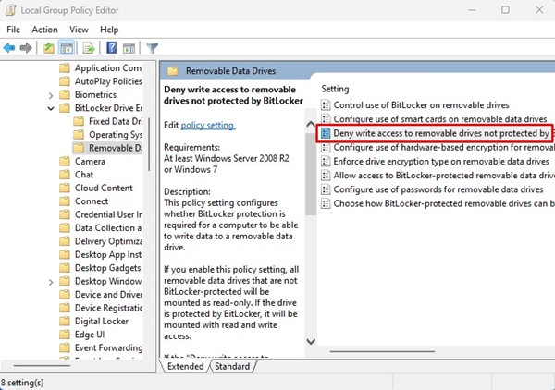The image size is (555, 390).
Task: Collapse the BitLocker Drive Encryption node
Action: click(x=49, y=108)
